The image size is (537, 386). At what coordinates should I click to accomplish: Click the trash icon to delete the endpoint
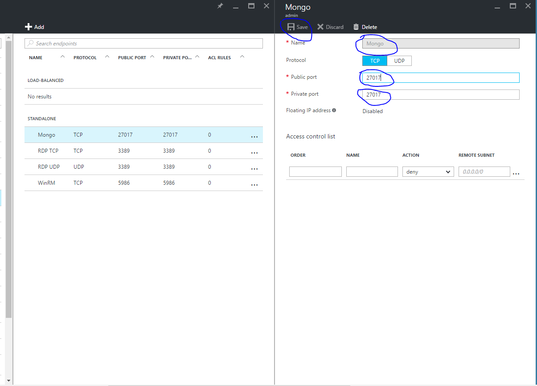pos(355,27)
